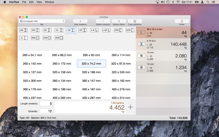
Task: Toggle the HP profile type
Action: point(82,30)
